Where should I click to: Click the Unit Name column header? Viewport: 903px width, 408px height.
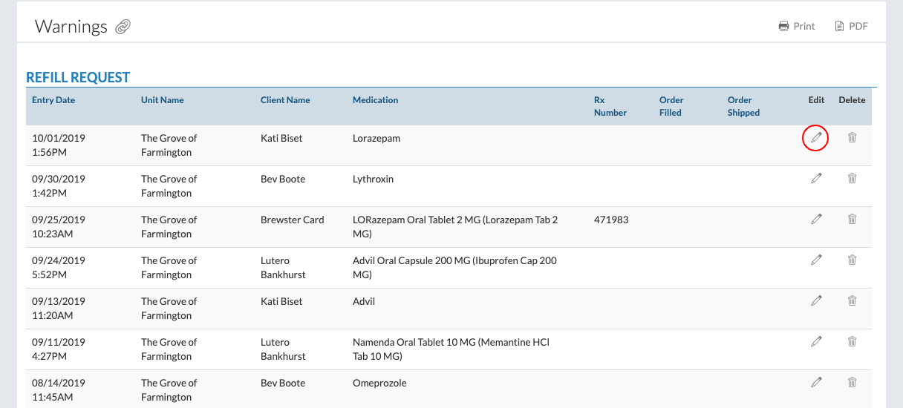point(162,100)
